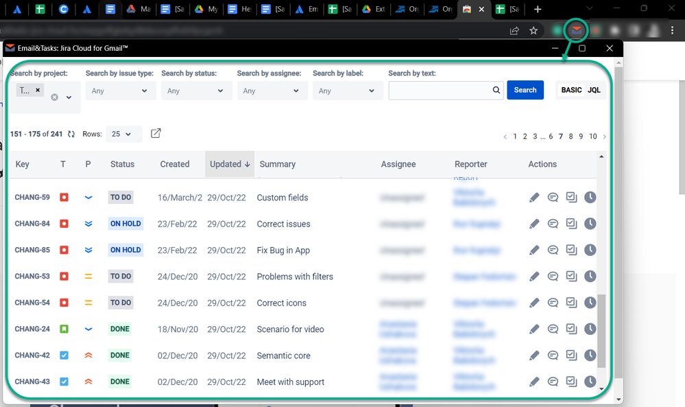Edit issue CHANG-59 with pencil icon

(x=534, y=198)
